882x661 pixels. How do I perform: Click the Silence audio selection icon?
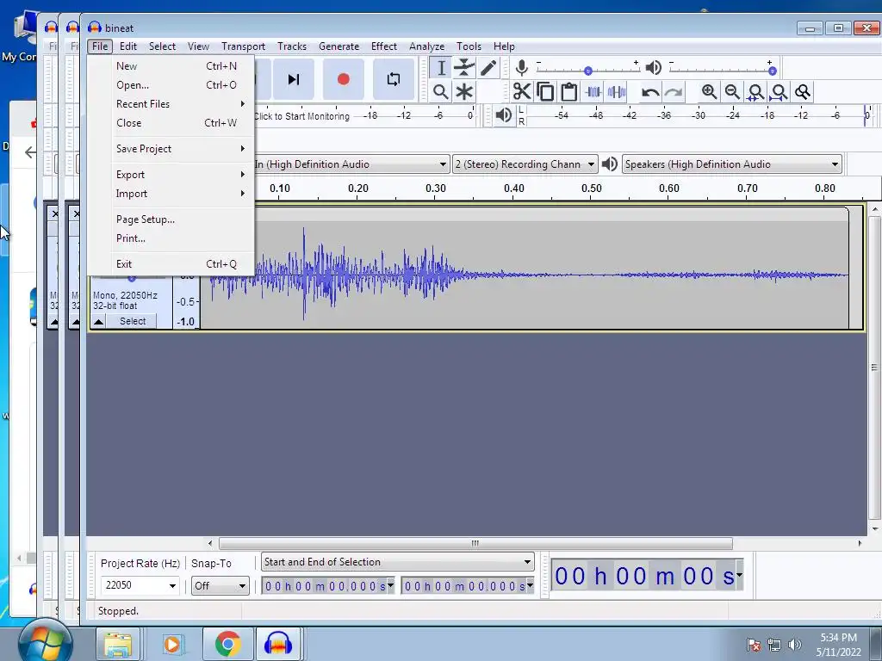[x=617, y=91]
